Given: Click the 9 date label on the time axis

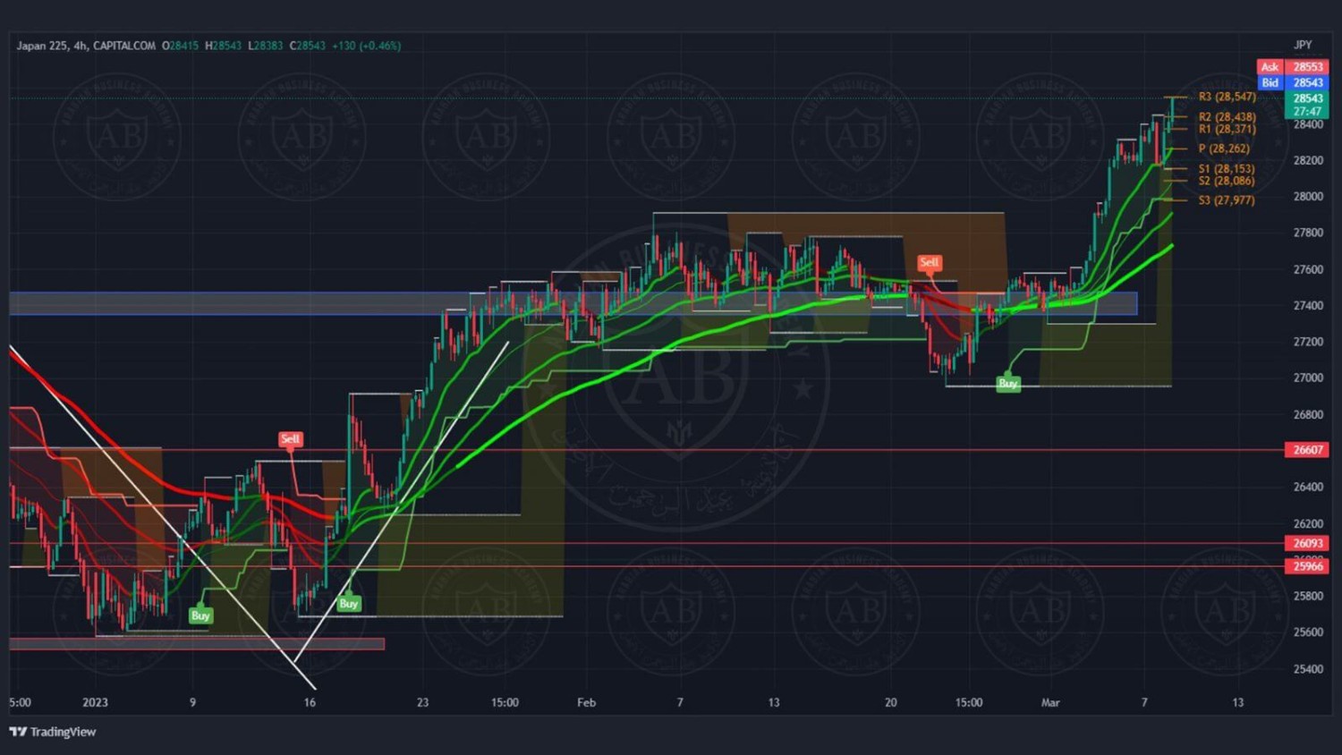Looking at the screenshot, I should (x=192, y=702).
